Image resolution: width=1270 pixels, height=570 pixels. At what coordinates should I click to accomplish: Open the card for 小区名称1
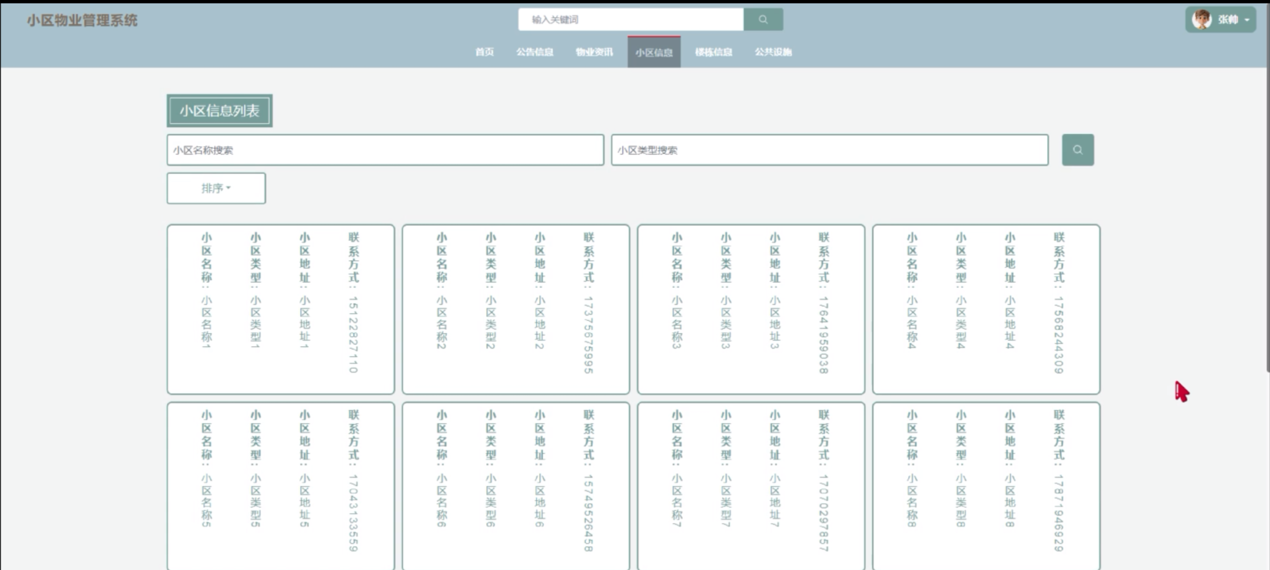click(280, 308)
